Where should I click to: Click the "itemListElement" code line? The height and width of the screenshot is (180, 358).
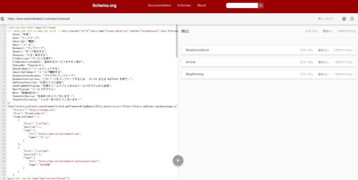pyautogui.click(x=26, y=117)
